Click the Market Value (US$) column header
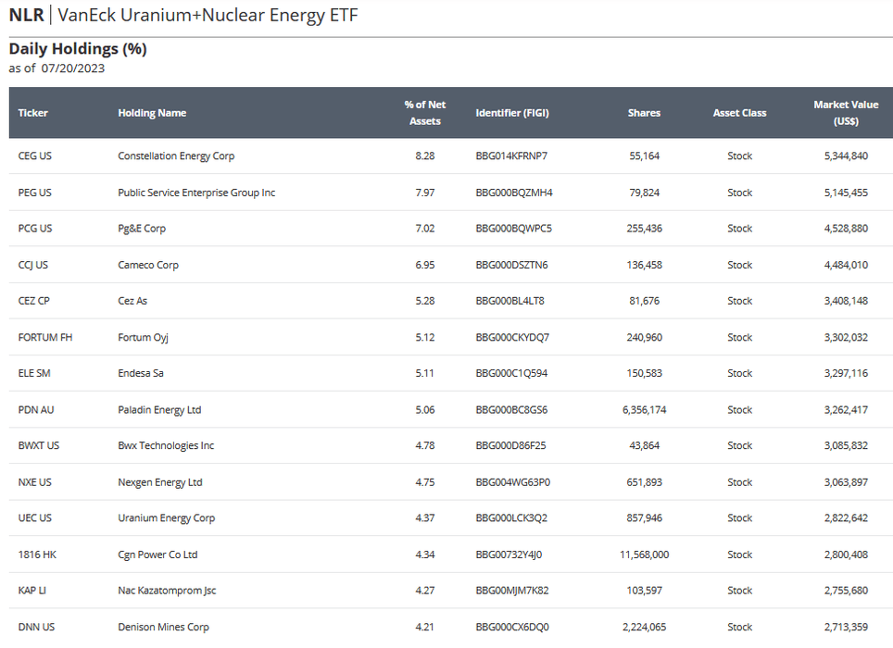 [x=846, y=113]
